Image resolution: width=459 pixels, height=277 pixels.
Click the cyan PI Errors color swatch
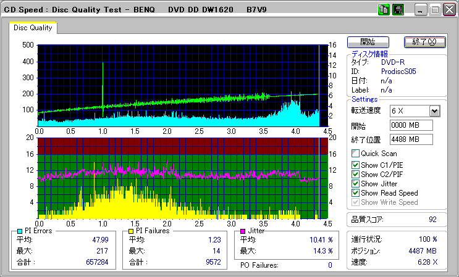pyautogui.click(x=20, y=231)
